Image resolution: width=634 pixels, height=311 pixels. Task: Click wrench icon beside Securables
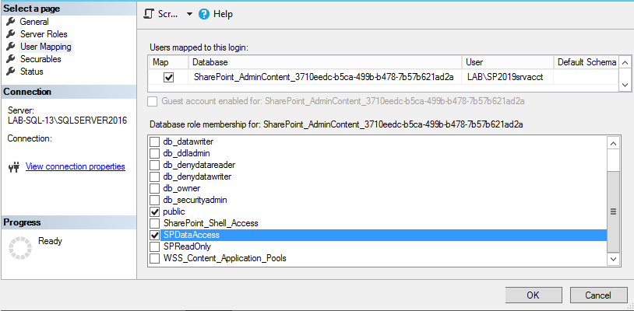point(11,59)
